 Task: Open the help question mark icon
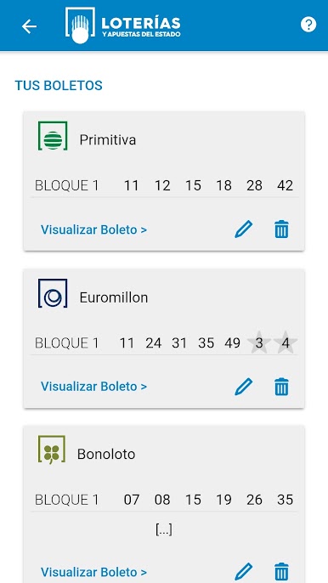tap(308, 25)
